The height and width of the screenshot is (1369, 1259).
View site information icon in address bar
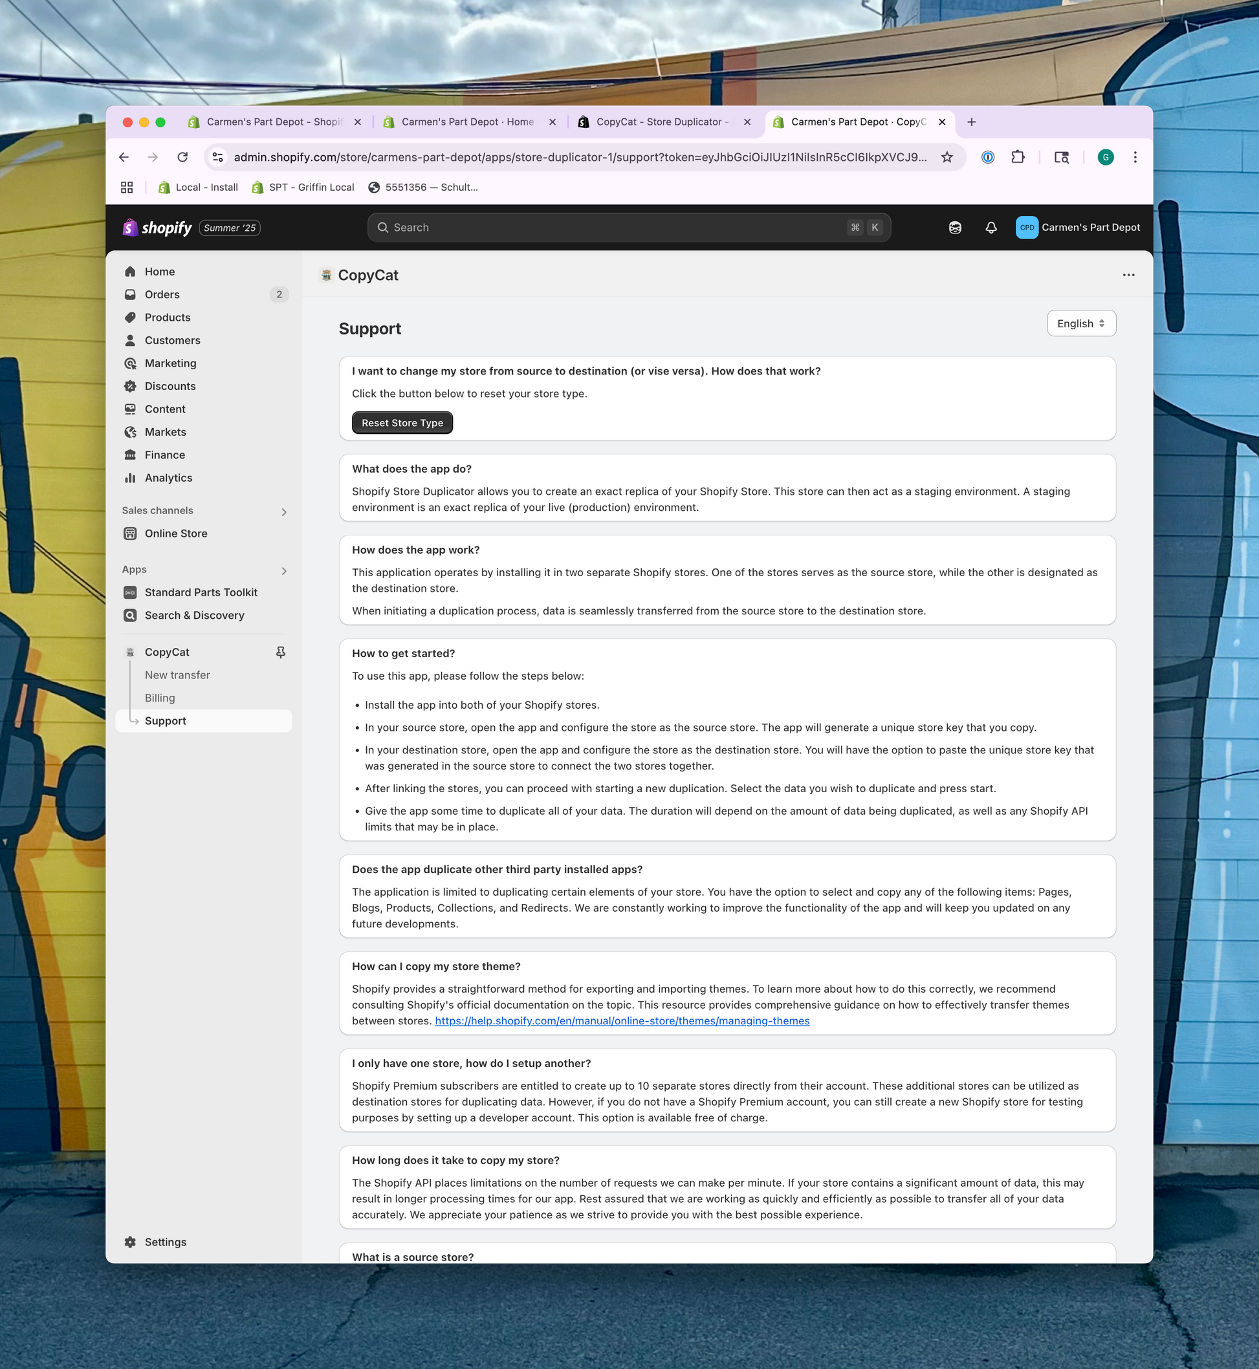(218, 157)
